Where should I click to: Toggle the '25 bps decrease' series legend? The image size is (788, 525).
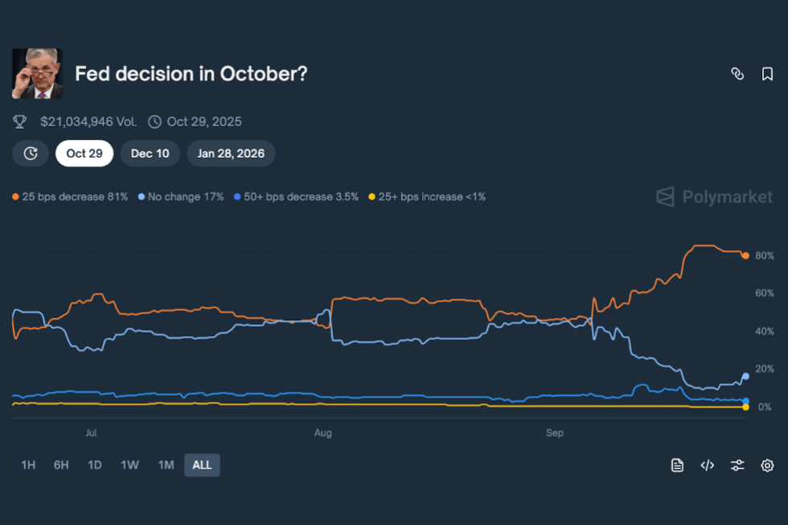[70, 196]
